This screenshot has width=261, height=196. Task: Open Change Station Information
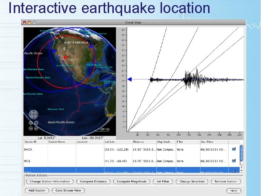(x=50, y=181)
